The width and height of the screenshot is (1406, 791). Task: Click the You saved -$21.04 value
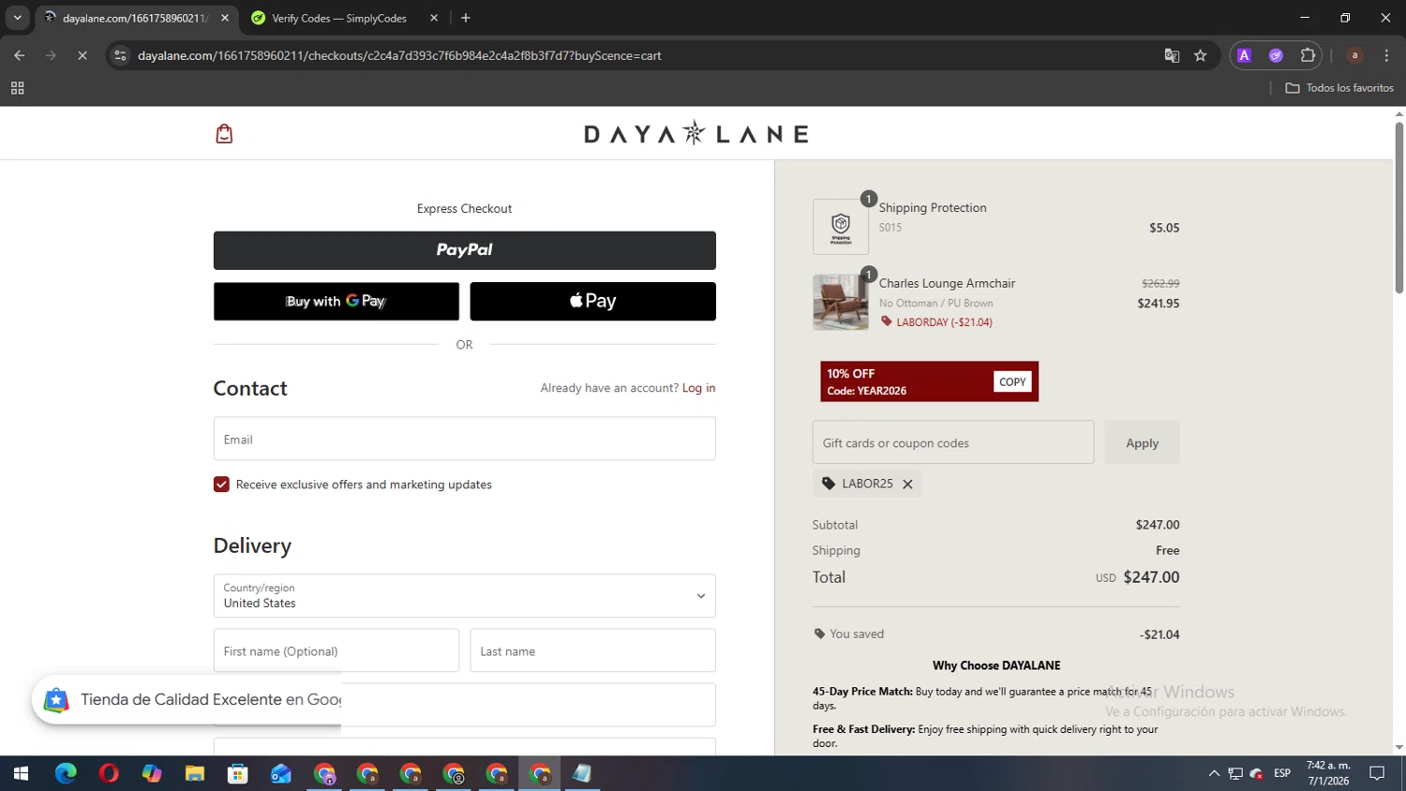[x=1159, y=634]
